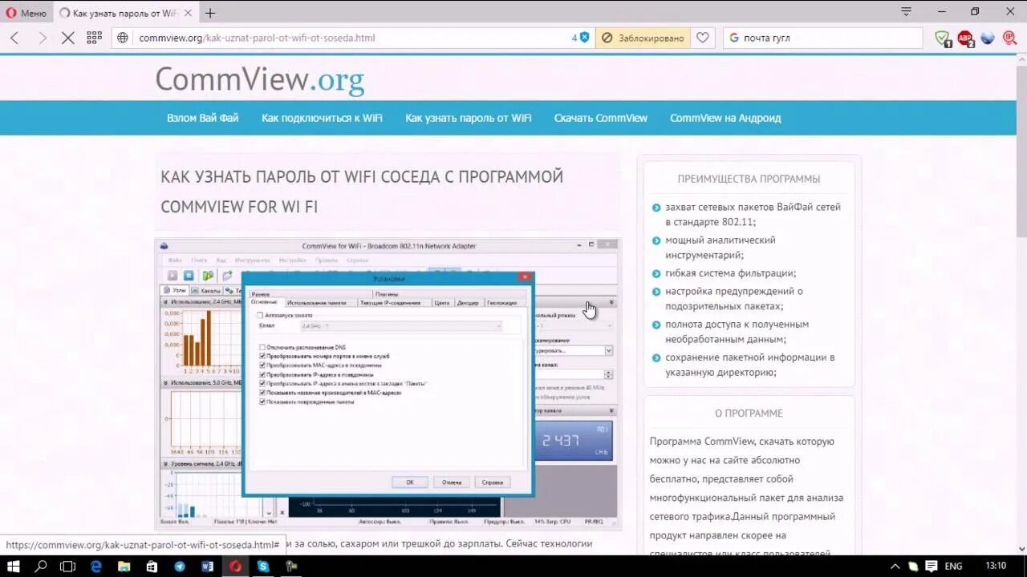Viewport: 1027px width, 577px height.
Task: Go forward to the next page
Action: [x=42, y=38]
